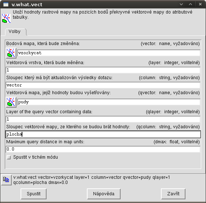
Task: Enable Spustit v tichém módu checkbox
Action: (9, 157)
